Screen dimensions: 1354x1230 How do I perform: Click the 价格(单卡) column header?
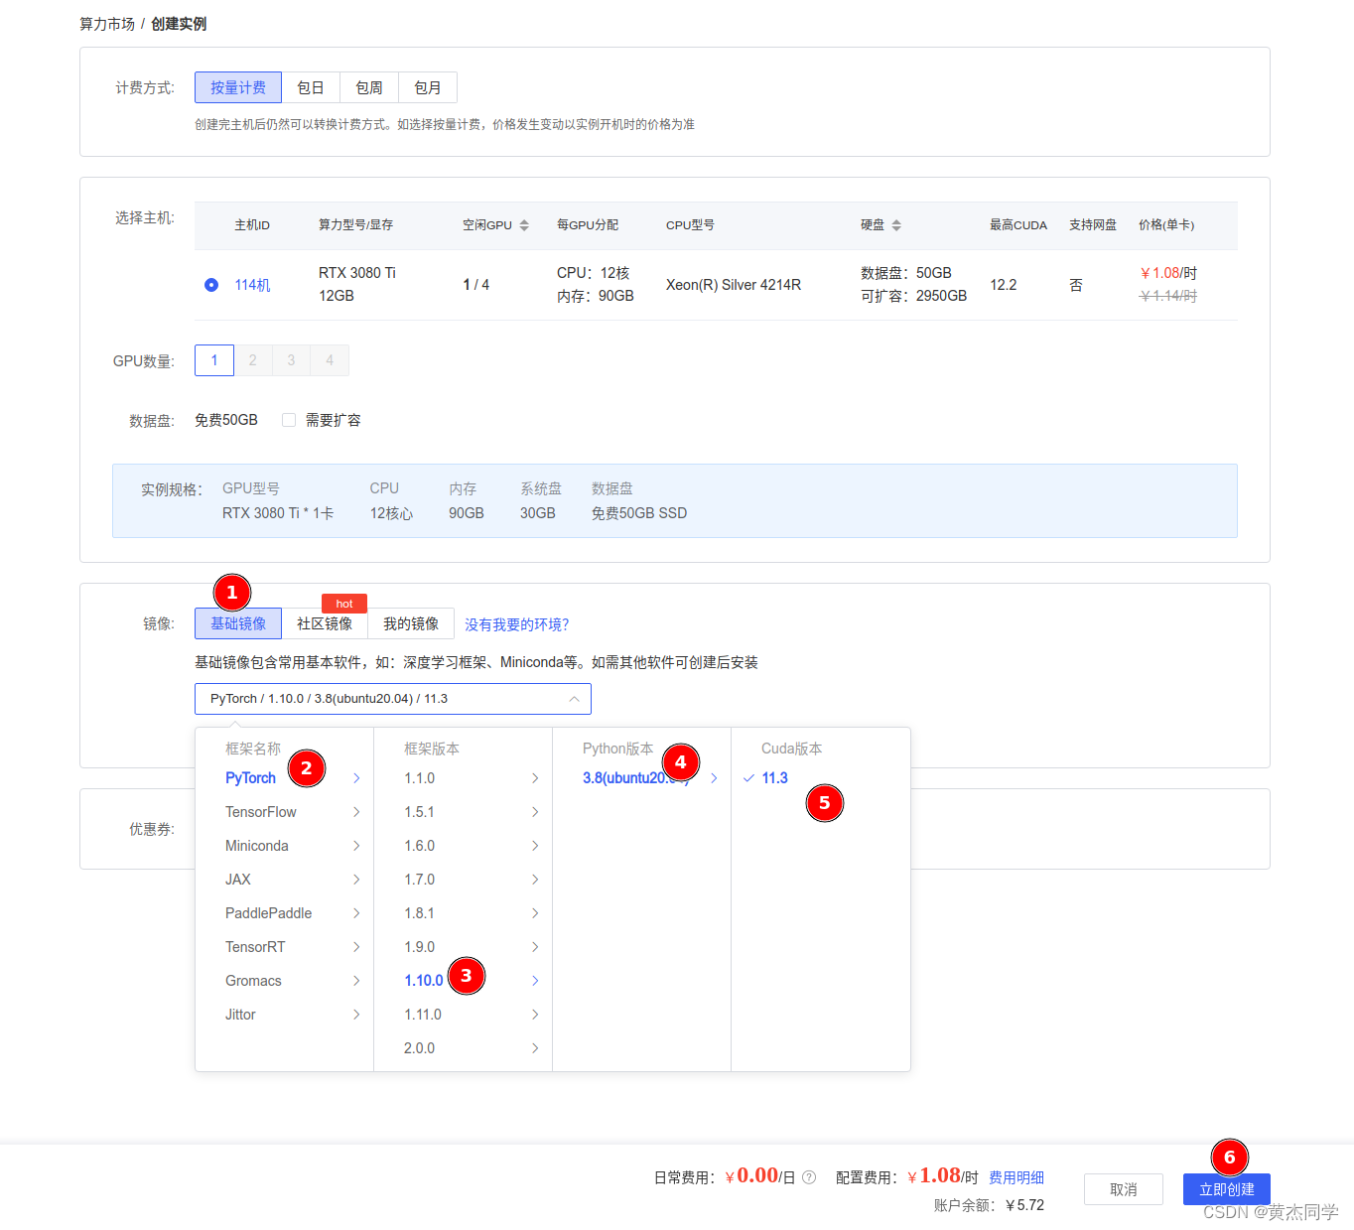(x=1166, y=225)
